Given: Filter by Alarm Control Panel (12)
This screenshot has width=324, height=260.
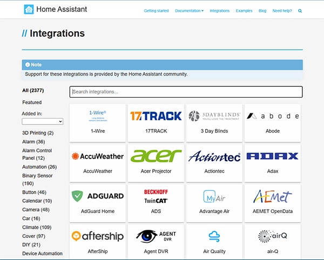Looking at the screenshot, I should (37, 154).
